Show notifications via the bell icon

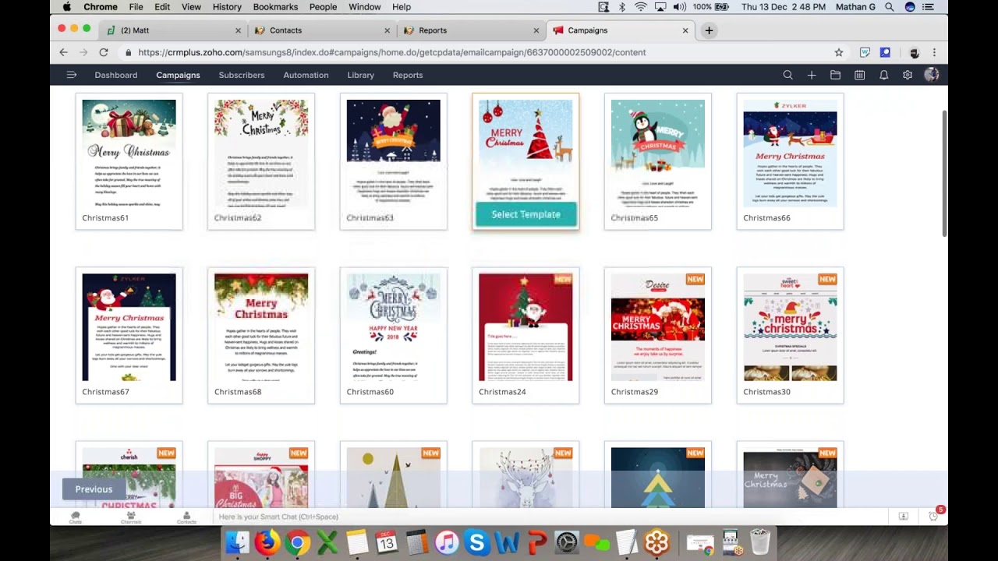(883, 75)
